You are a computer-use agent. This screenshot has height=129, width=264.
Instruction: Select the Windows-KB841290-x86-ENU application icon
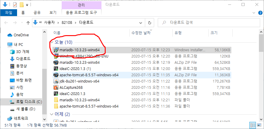pos(56,56)
